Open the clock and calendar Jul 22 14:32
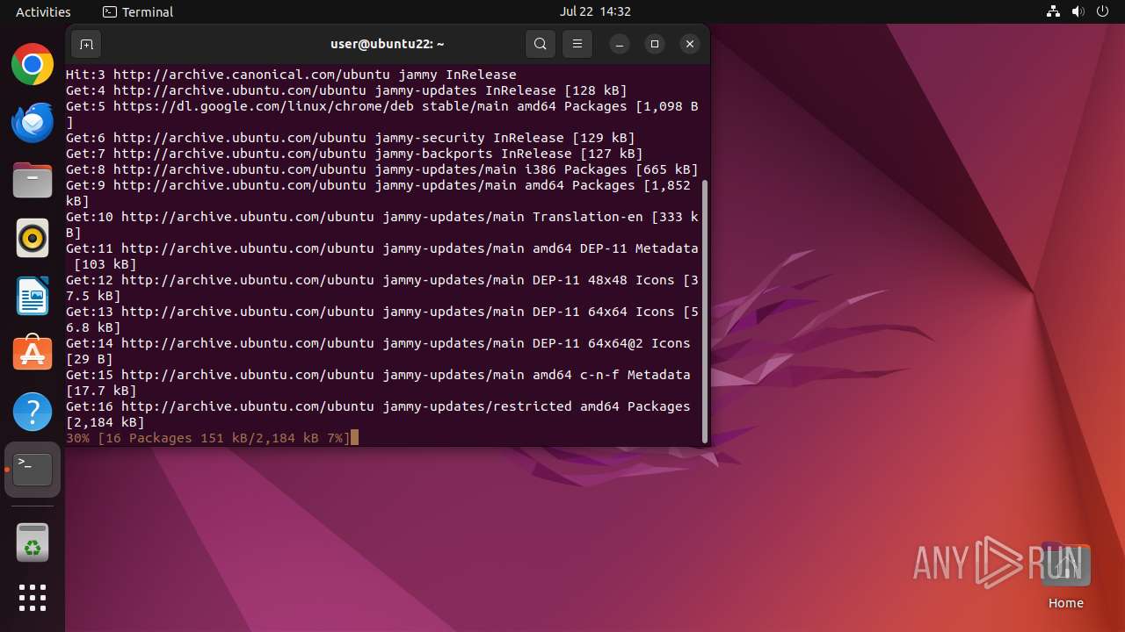 pos(595,12)
